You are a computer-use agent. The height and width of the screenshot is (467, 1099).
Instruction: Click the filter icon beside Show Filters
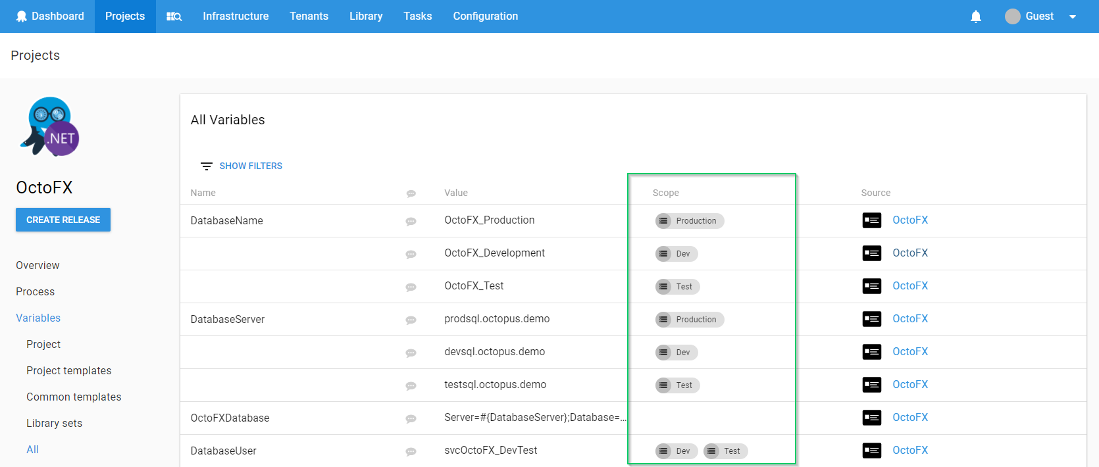tap(207, 166)
